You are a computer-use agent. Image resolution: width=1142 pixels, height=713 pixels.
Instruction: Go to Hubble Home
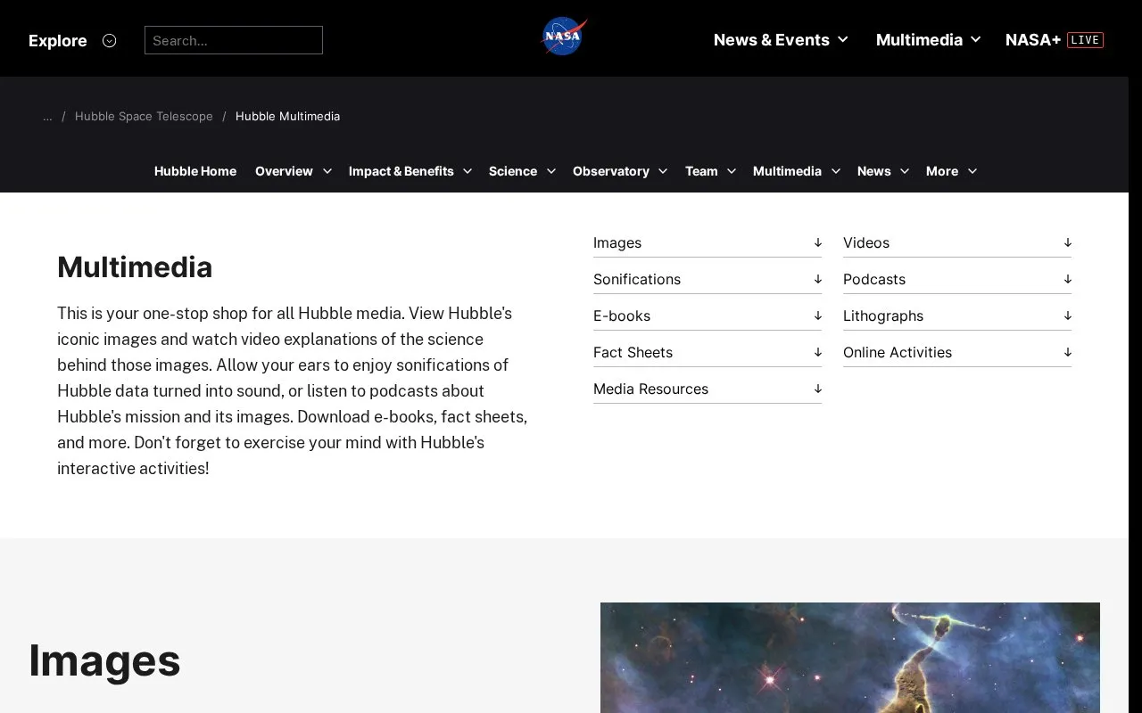[195, 171]
